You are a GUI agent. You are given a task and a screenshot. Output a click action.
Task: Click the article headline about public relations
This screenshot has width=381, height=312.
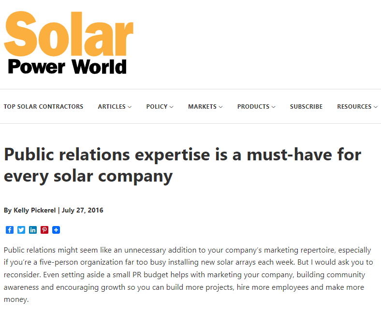pos(183,165)
